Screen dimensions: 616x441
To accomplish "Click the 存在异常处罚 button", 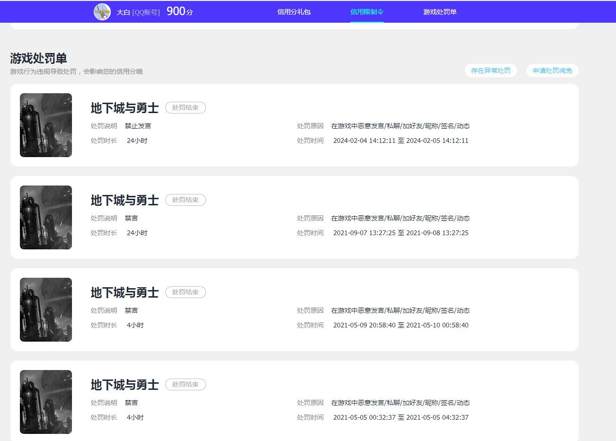I will pos(491,70).
